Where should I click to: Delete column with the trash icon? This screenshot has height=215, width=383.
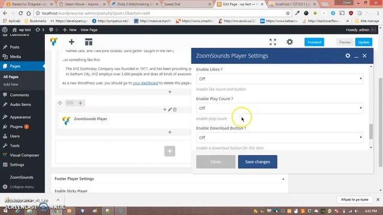pos(175,110)
